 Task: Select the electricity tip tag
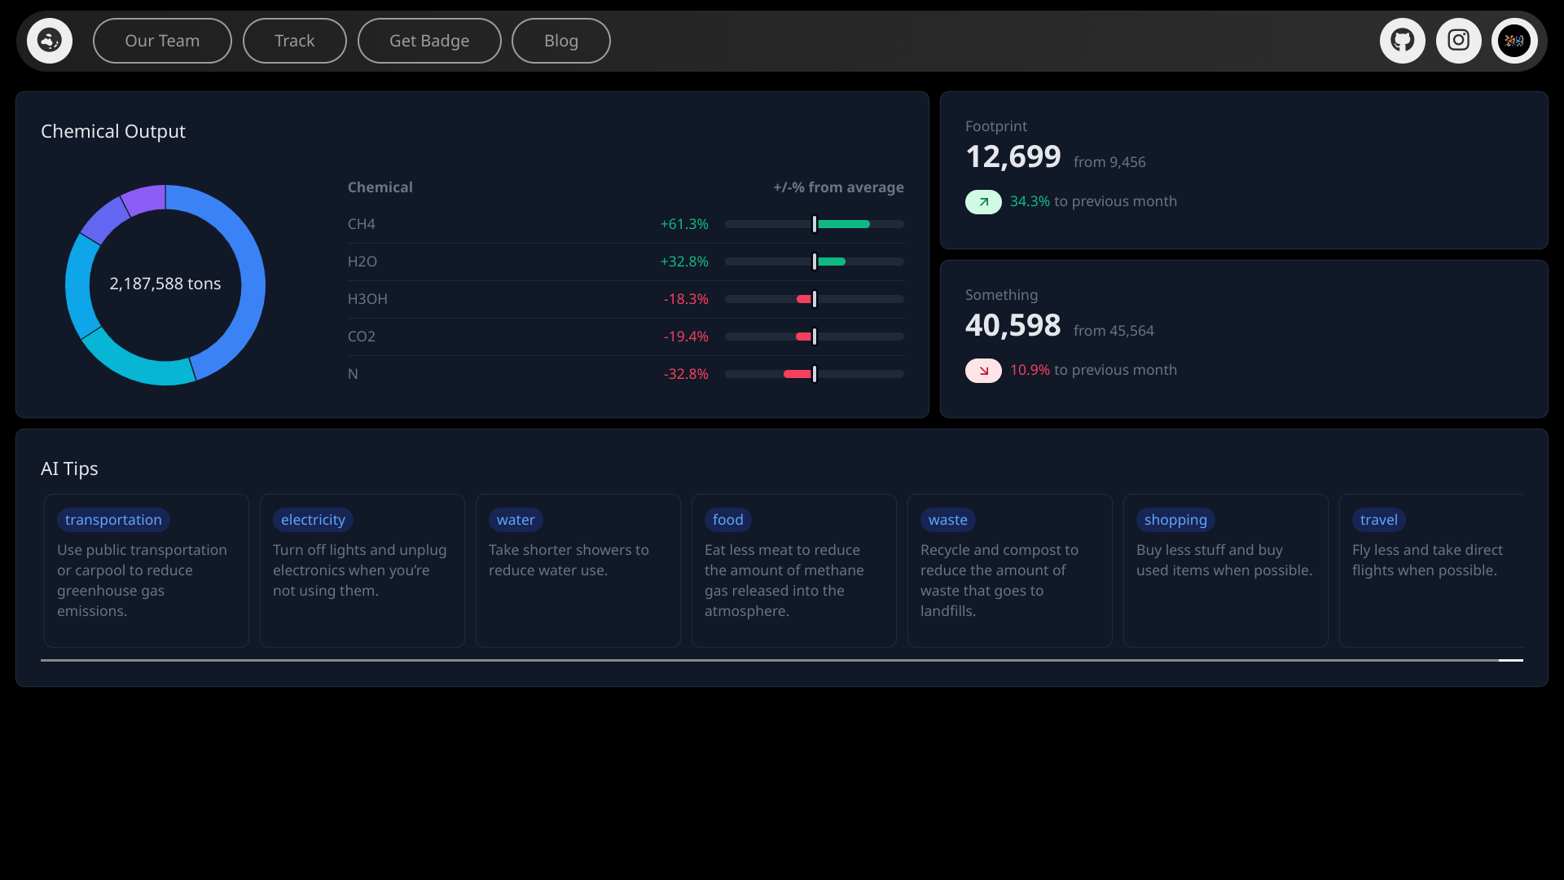pyautogui.click(x=313, y=520)
